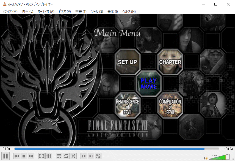Select COMPILATION of FFVII option
This screenshot has width=235, height=161.
coord(170,105)
